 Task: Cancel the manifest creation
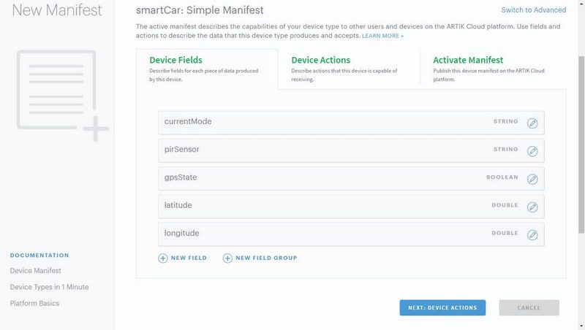click(x=529, y=307)
